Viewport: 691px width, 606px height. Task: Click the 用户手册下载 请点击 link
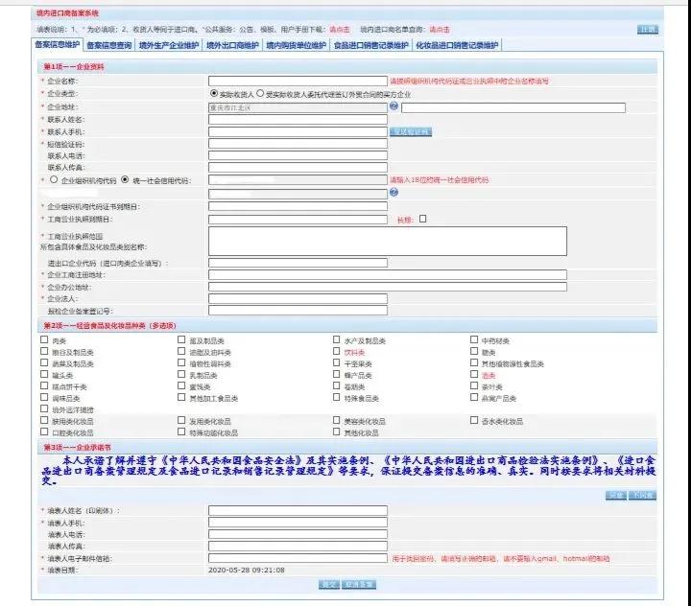[339, 30]
